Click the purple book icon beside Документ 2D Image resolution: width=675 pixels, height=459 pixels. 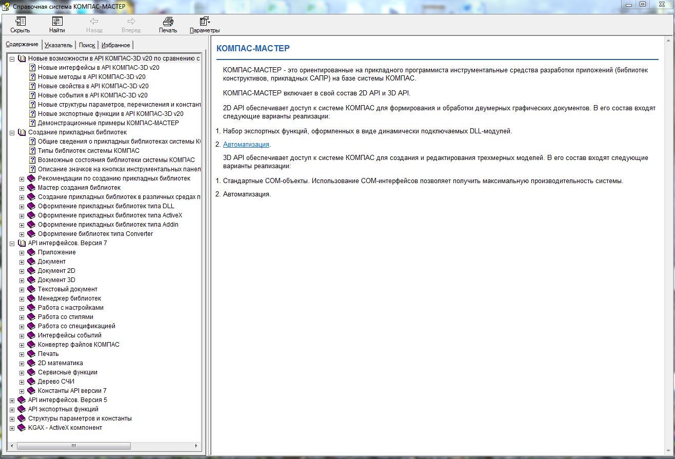point(31,271)
